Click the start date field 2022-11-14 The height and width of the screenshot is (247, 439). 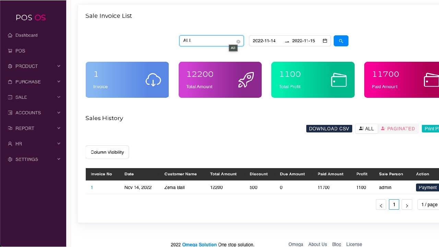264,41
